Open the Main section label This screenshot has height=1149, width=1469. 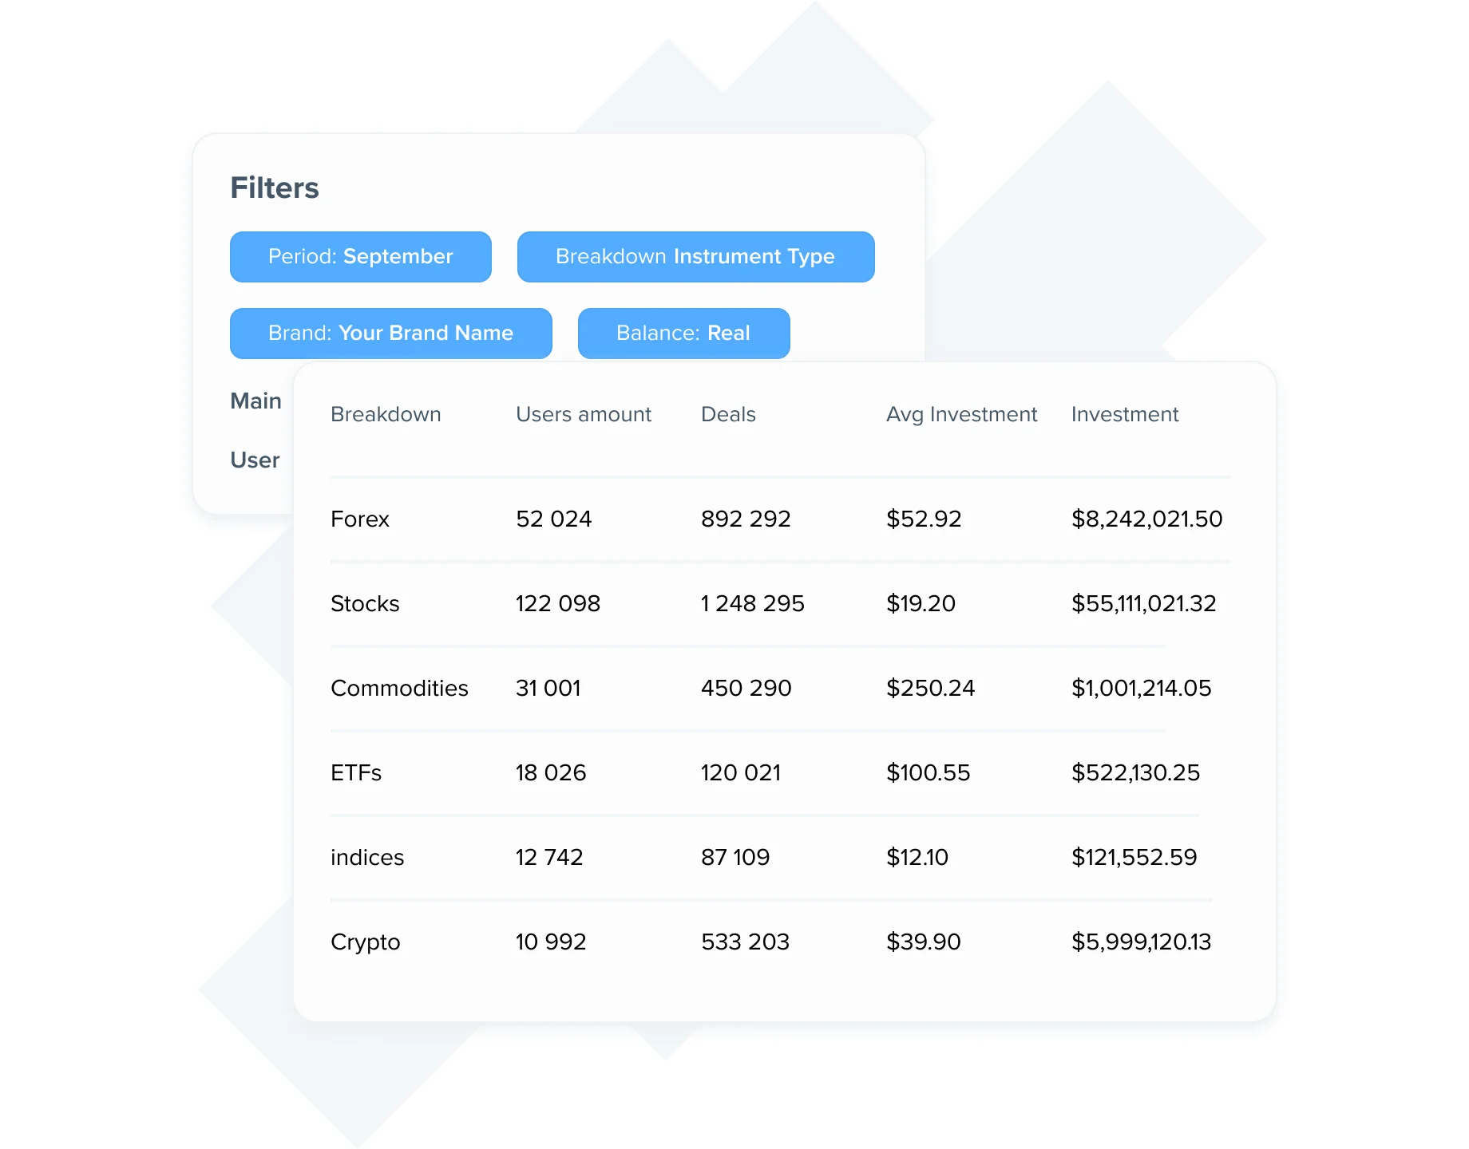coord(255,401)
